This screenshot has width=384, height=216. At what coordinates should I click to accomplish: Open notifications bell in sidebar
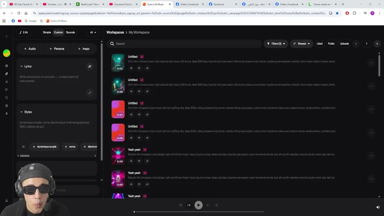click(7, 113)
